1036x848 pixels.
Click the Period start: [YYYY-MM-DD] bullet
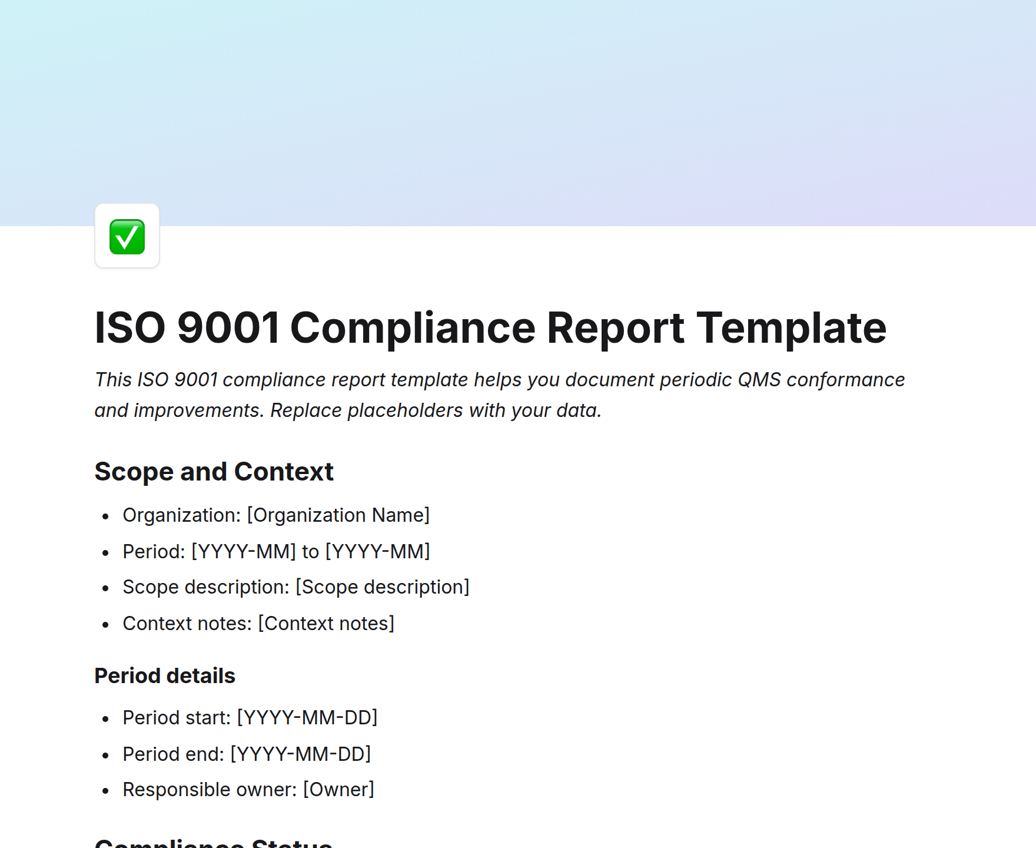click(x=250, y=718)
